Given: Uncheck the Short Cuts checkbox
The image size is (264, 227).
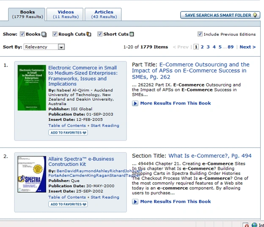Looking at the screenshot, I should (x=100, y=34).
